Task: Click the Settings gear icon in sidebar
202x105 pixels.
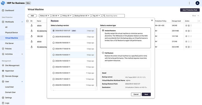Action: tap(3, 98)
